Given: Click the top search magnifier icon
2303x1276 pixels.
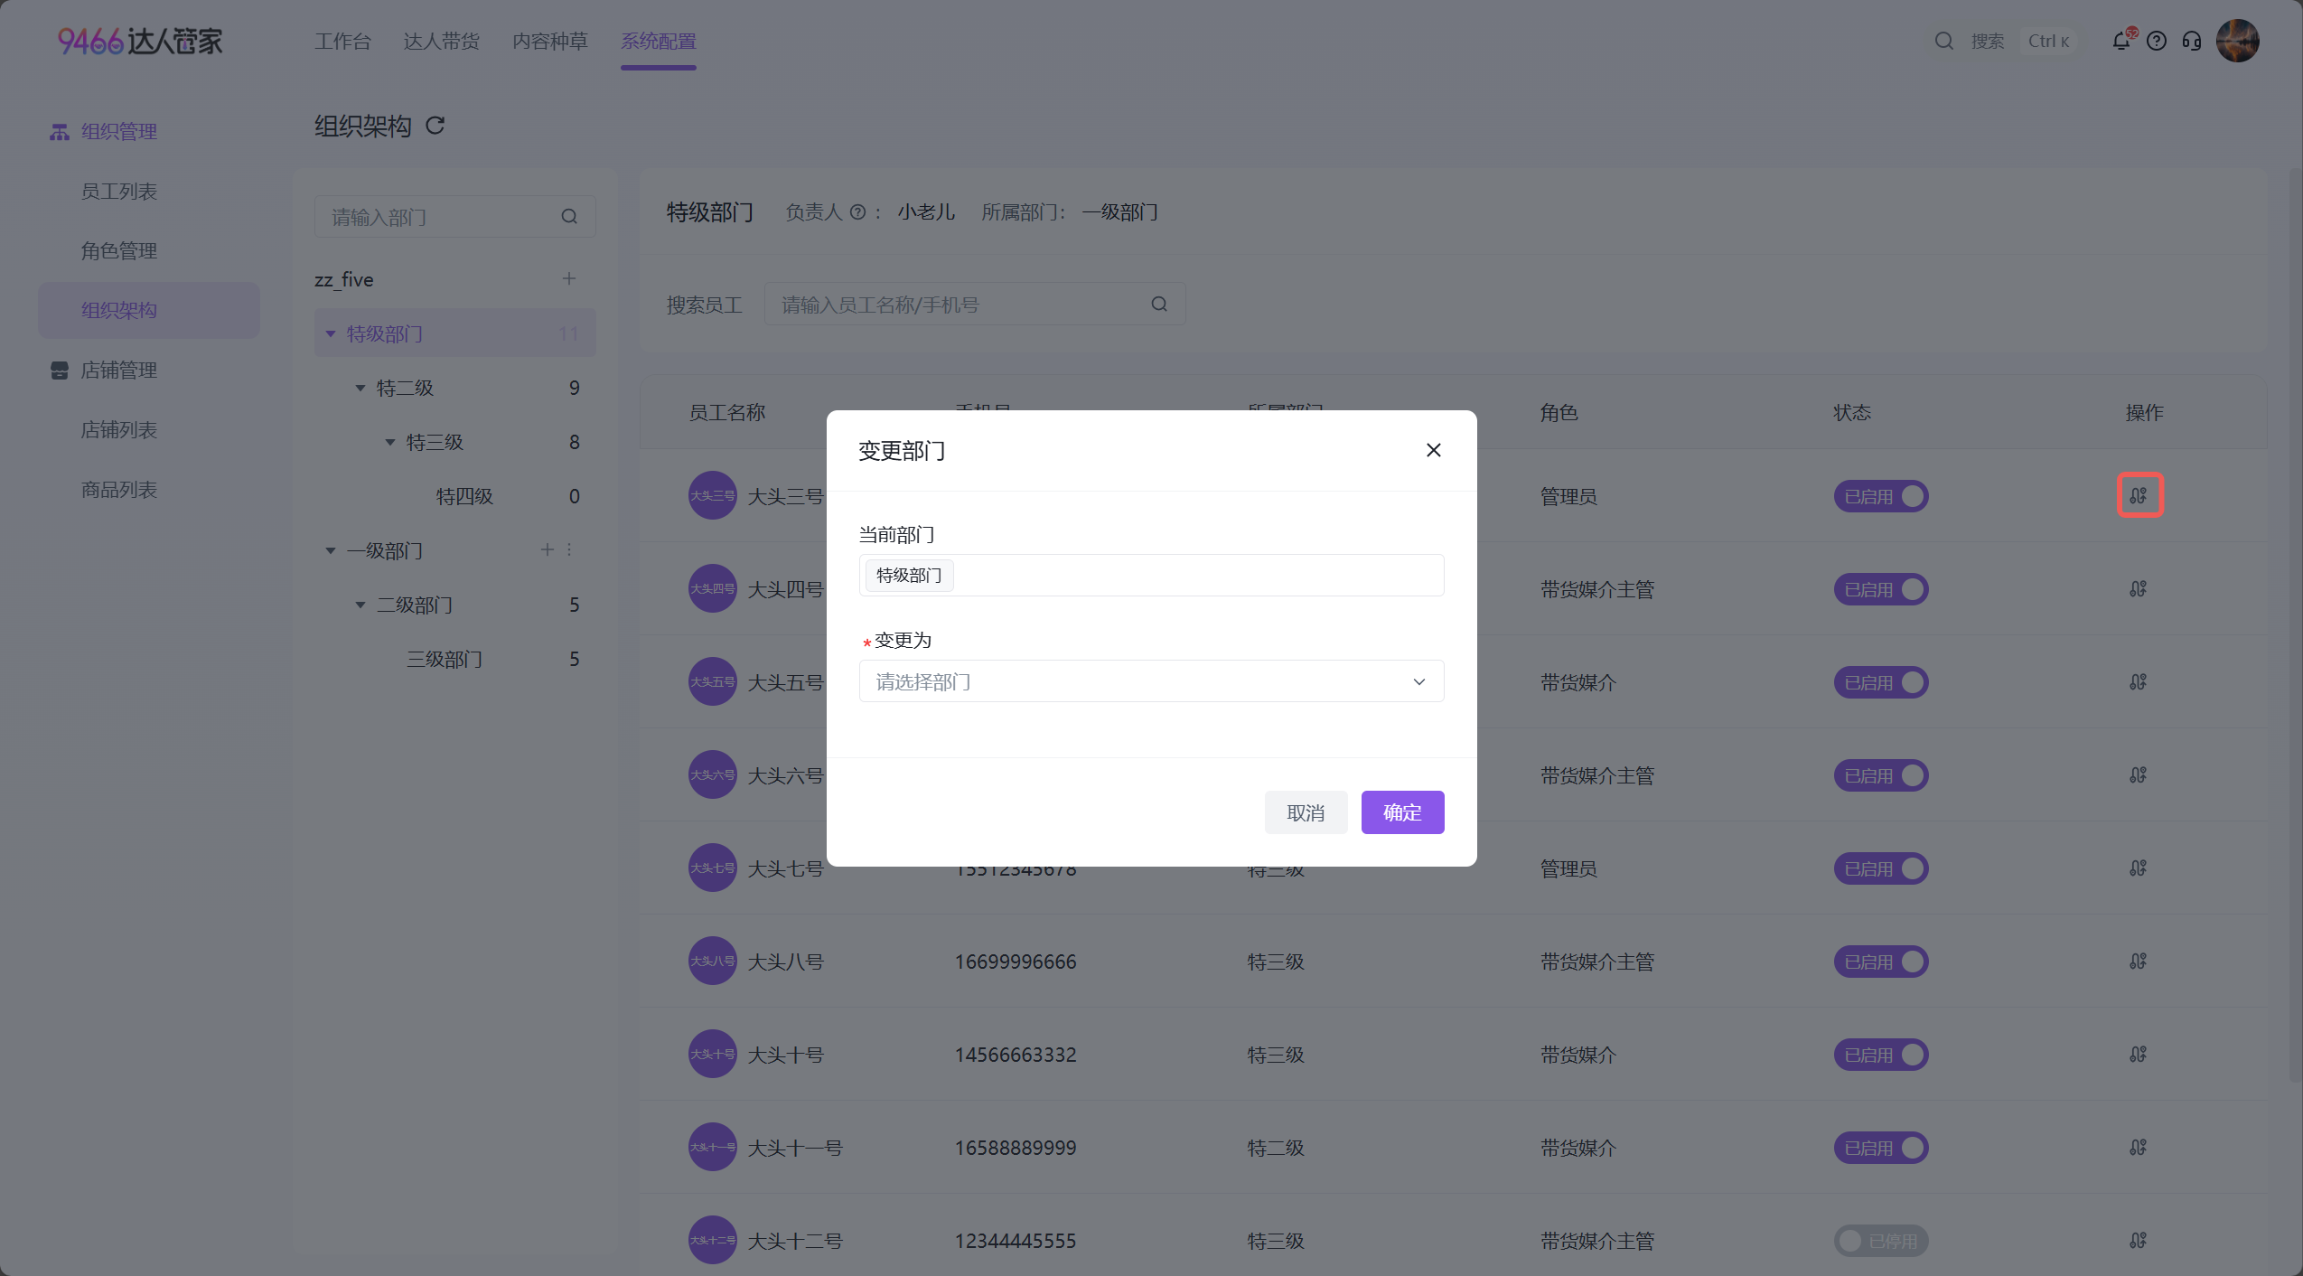Looking at the screenshot, I should click(1944, 41).
